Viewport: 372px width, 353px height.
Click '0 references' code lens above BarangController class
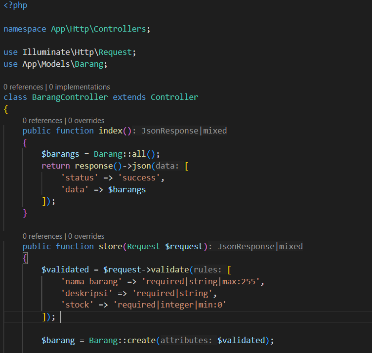(23, 87)
